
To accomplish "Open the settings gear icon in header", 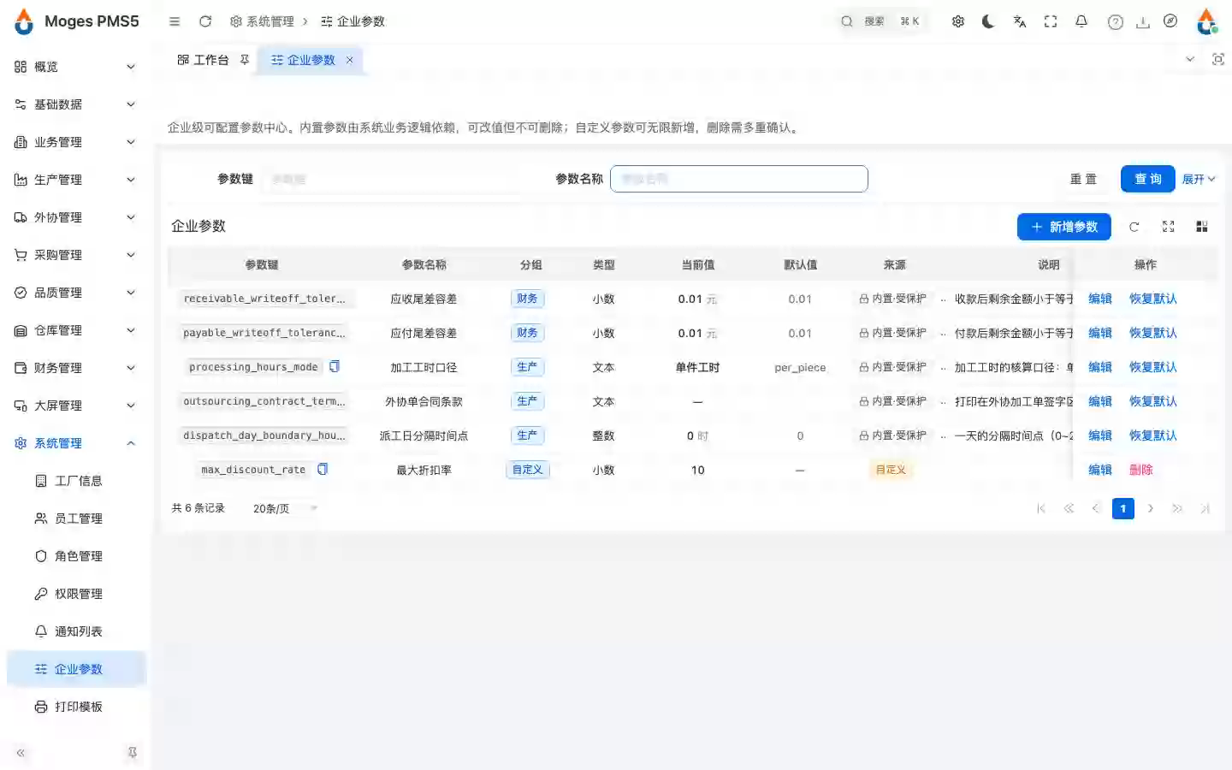I will [x=958, y=21].
